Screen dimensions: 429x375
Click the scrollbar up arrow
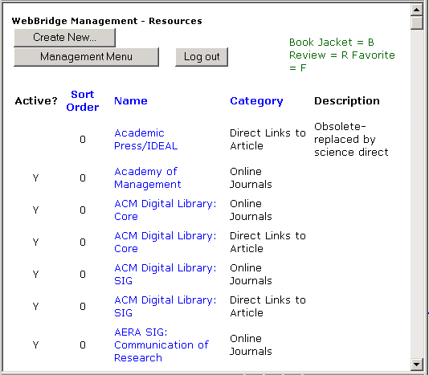[x=417, y=10]
